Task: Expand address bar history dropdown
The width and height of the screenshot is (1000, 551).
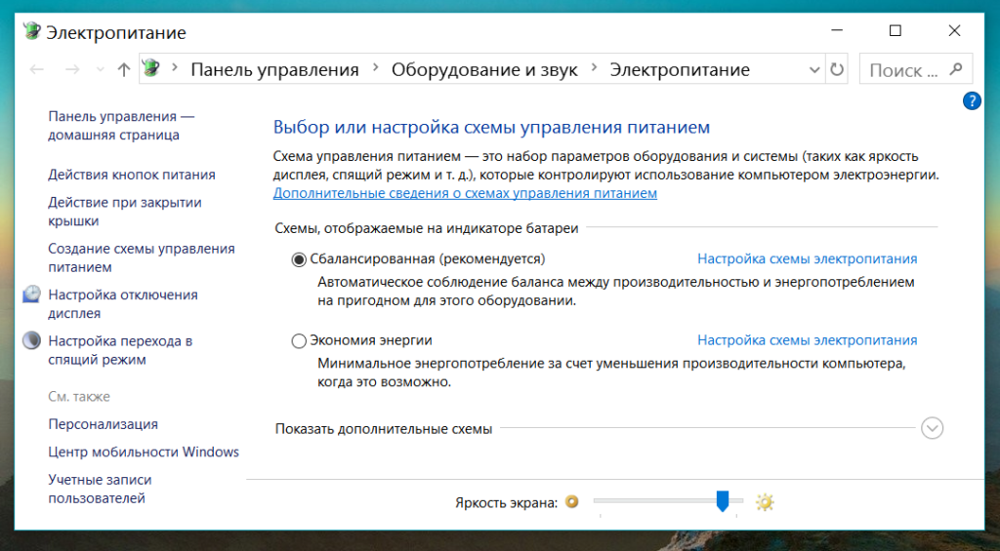Action: click(814, 70)
